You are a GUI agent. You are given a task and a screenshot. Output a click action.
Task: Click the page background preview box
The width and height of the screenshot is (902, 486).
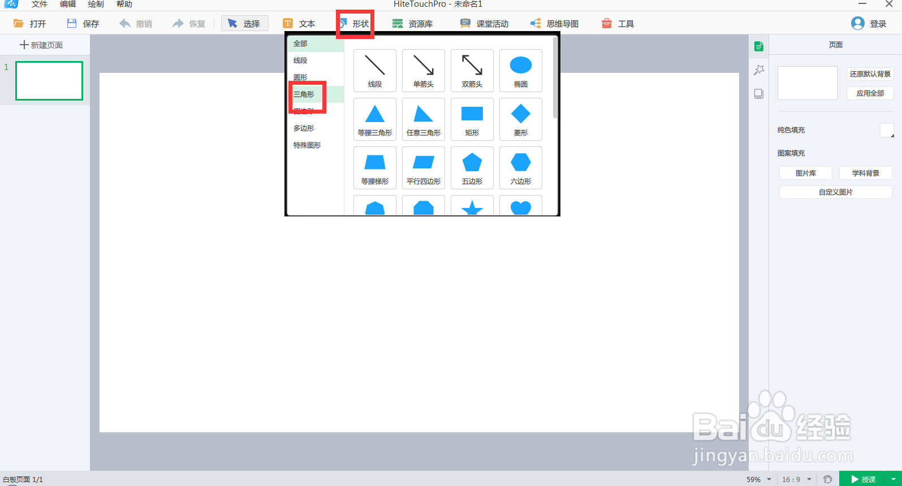808,83
